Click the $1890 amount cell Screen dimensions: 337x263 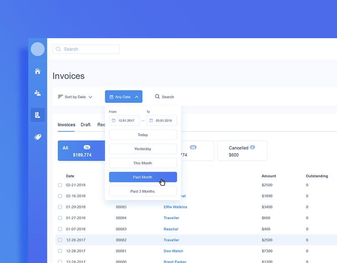point(267,196)
